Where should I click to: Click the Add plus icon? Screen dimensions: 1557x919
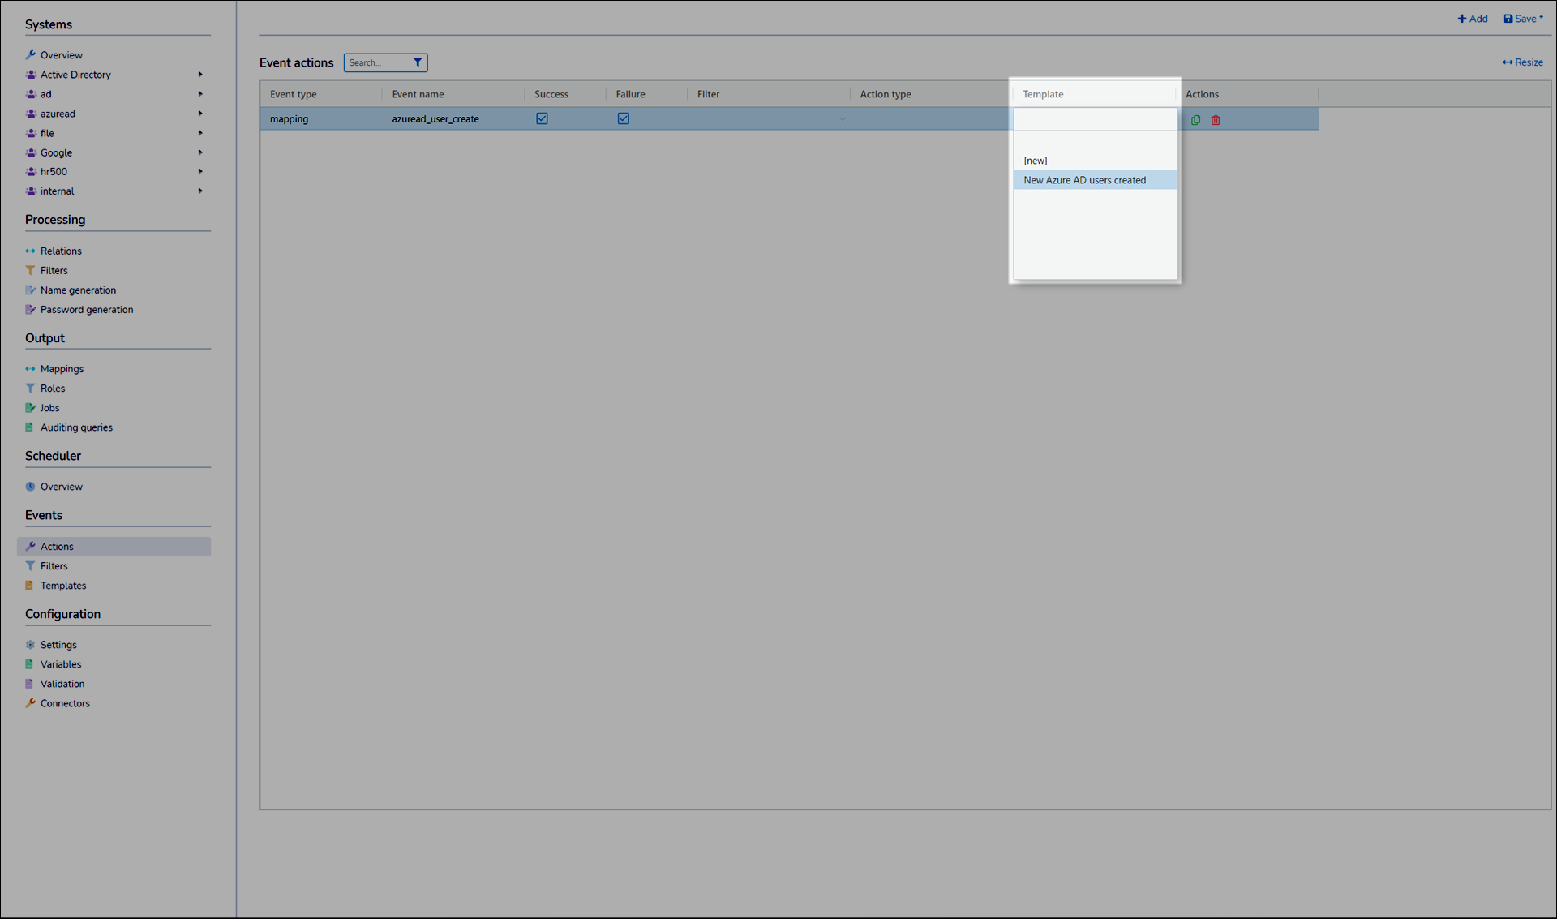click(x=1462, y=19)
